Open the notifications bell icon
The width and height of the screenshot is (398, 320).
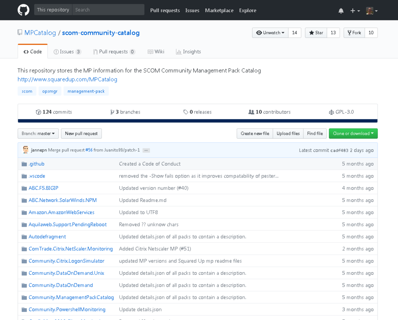click(x=341, y=11)
